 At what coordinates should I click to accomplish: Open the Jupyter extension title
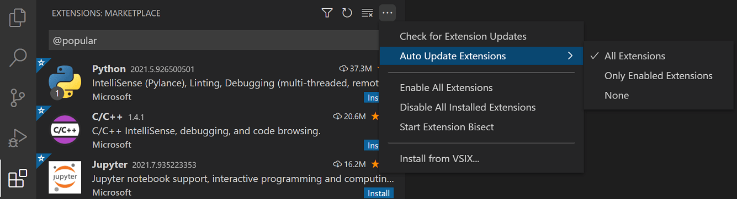click(110, 164)
